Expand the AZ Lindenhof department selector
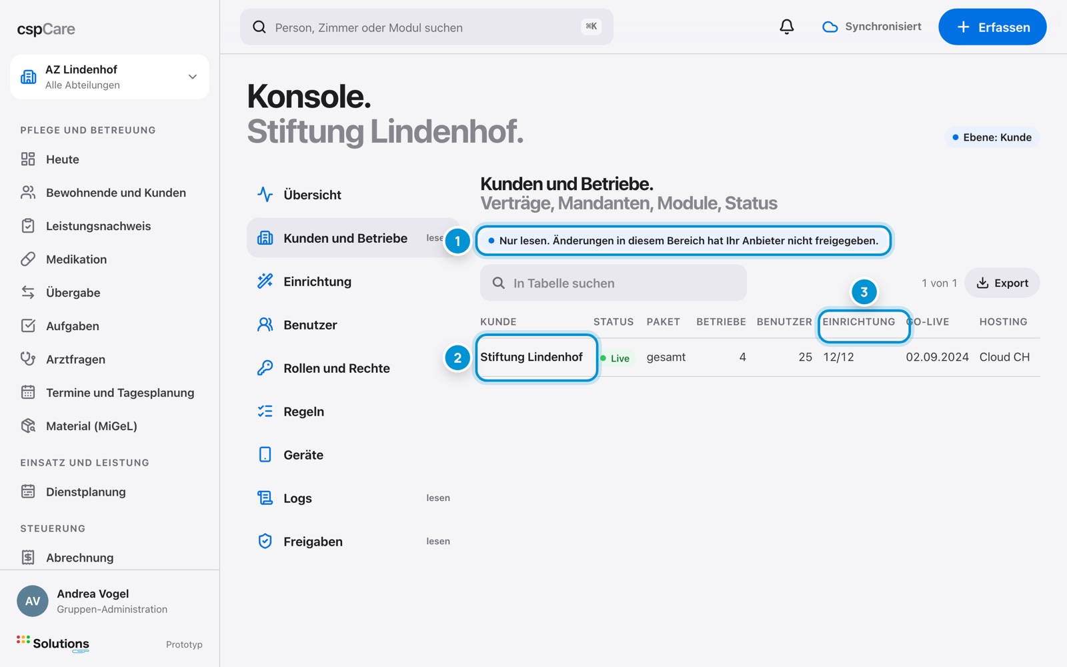 coord(109,77)
